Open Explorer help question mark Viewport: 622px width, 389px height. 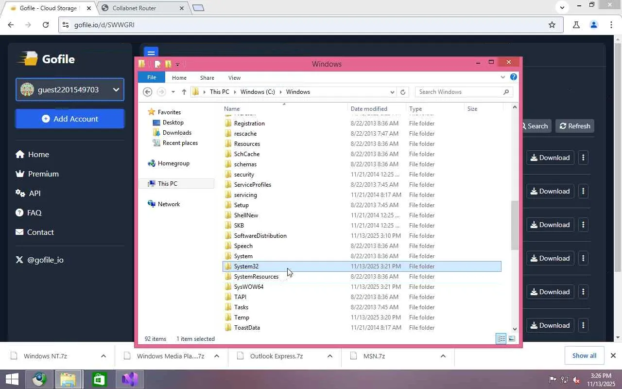pyautogui.click(x=514, y=77)
